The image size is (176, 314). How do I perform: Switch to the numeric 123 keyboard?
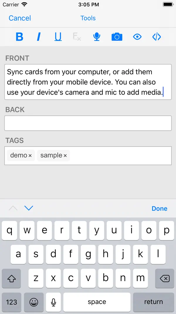pos(11,302)
